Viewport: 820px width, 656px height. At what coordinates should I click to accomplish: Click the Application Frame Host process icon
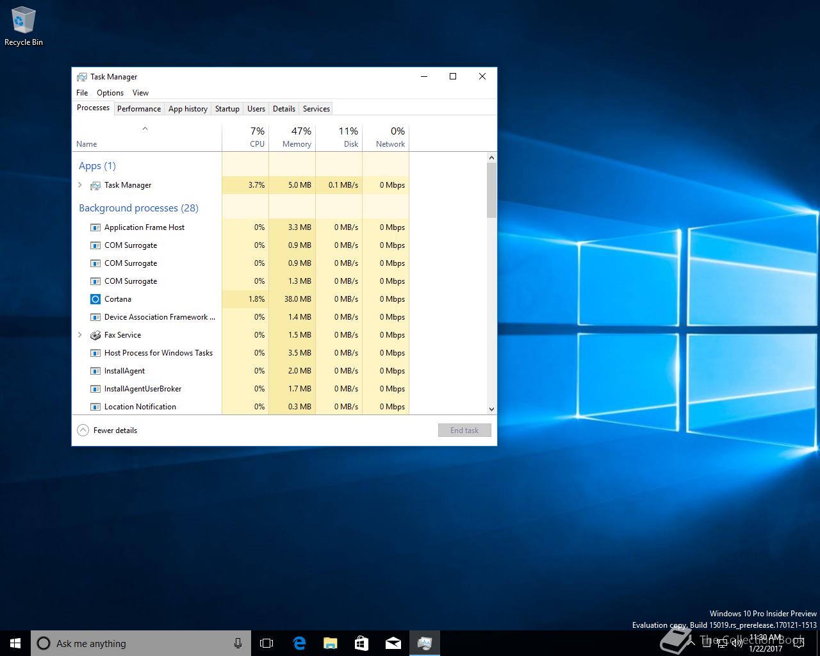[x=95, y=227]
